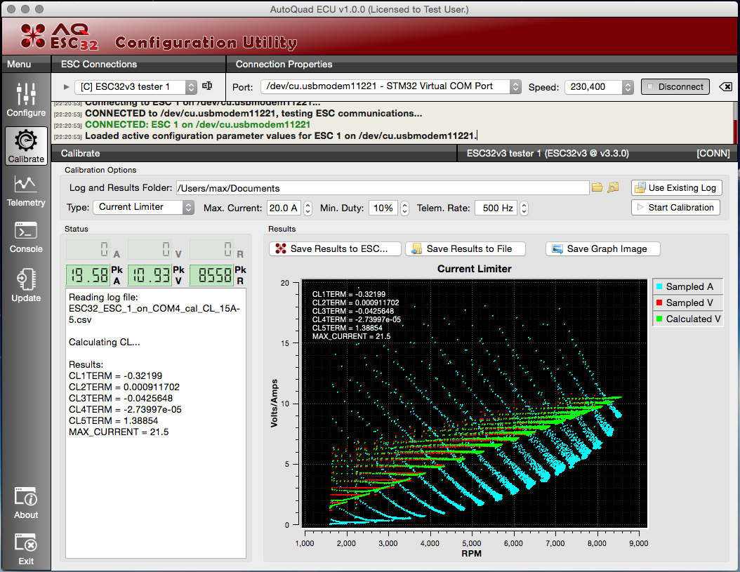Click the Exit icon in sidebar

pos(26,550)
